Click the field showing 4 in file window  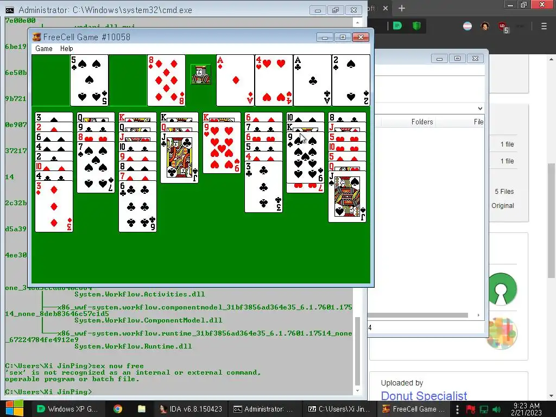[x=426, y=327]
